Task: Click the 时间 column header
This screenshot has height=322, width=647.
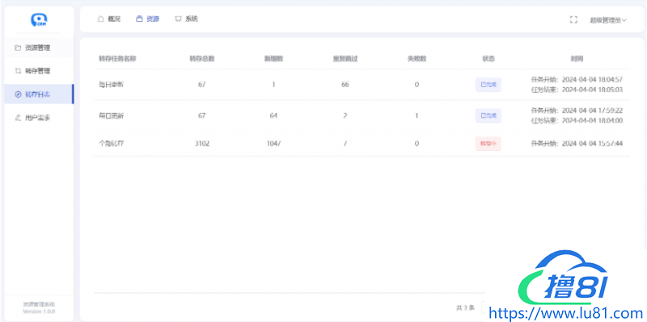Action: pos(577,58)
